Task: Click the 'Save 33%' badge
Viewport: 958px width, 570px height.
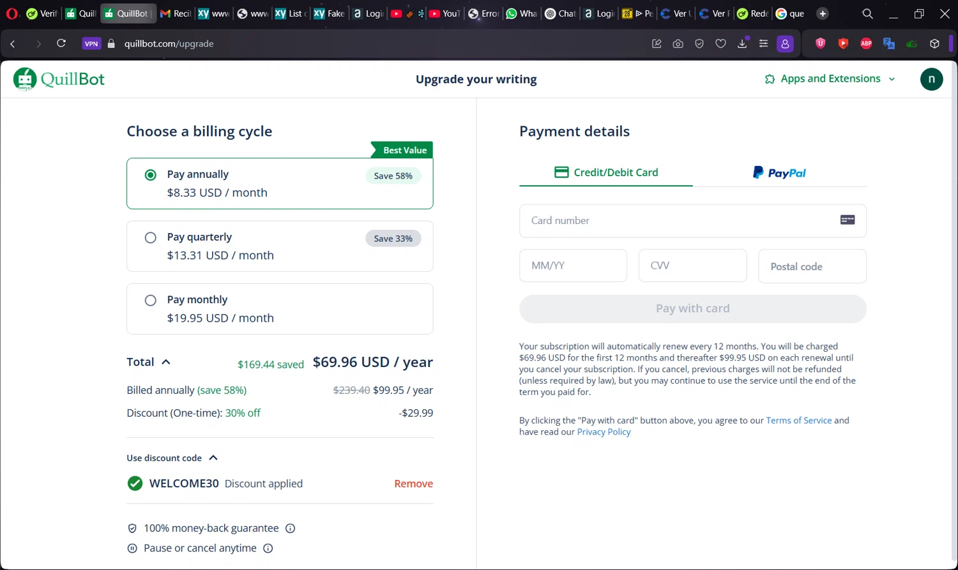Action: [x=393, y=238]
